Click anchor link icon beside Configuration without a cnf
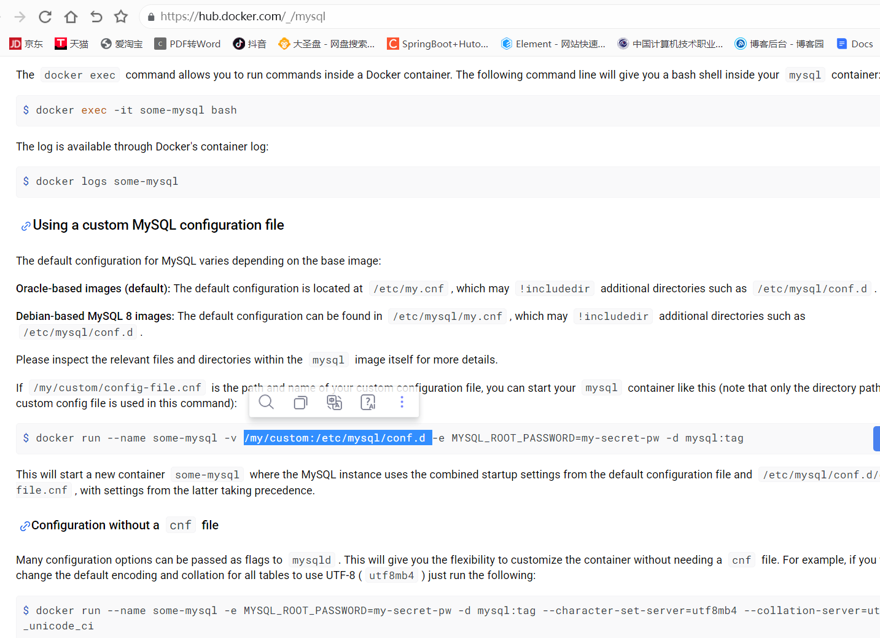Image resolution: width=880 pixels, height=638 pixels. pyautogui.click(x=25, y=526)
